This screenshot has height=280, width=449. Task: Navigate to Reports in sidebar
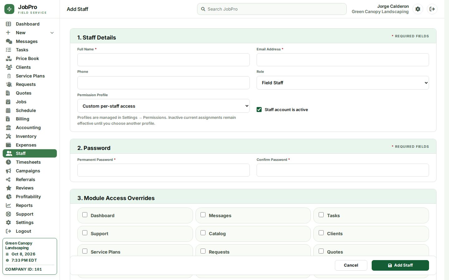pos(30,205)
